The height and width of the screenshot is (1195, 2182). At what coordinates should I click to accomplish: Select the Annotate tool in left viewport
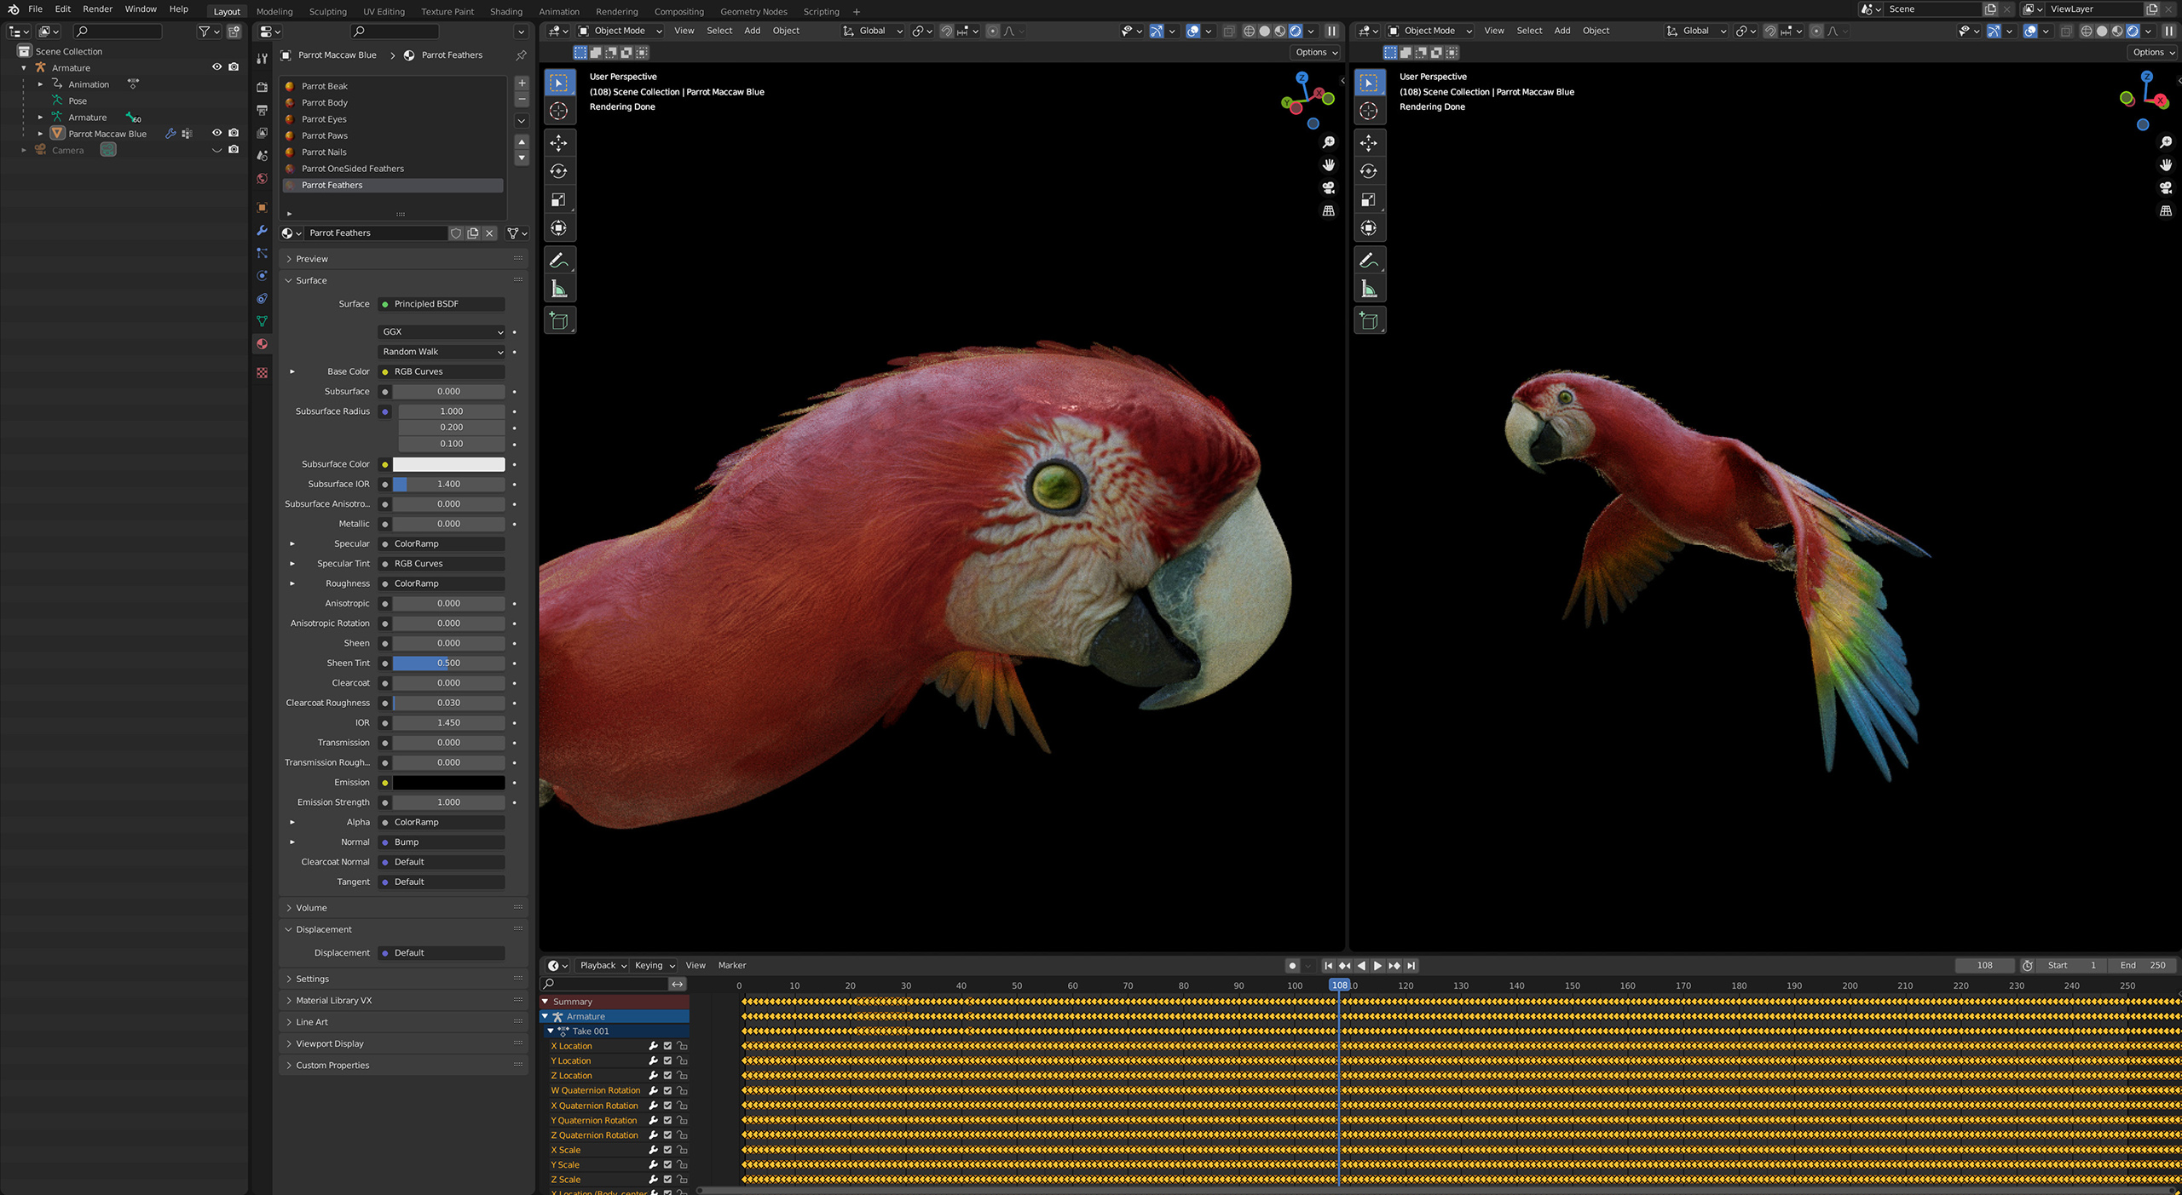pyautogui.click(x=559, y=261)
